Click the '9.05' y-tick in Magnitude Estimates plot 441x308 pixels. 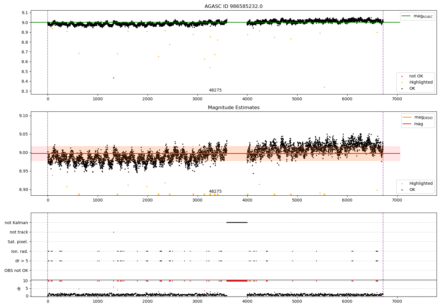[x=24, y=134]
